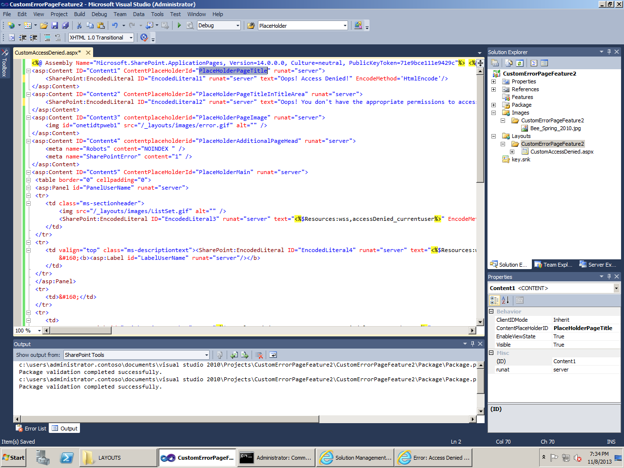The image size is (624, 468).
Task: Click the Output window horizontal scrollbar right arrow
Action: click(x=472, y=419)
